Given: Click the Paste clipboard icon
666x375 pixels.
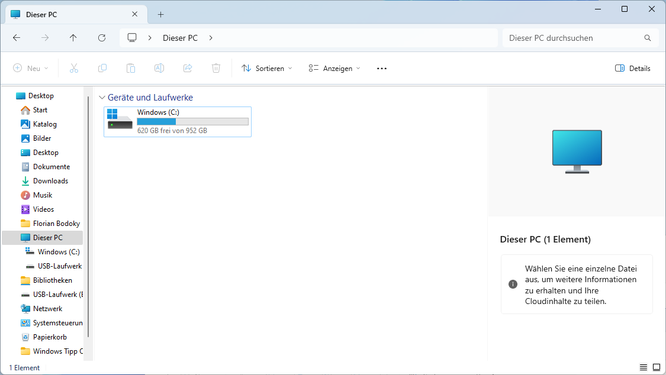Looking at the screenshot, I should pyautogui.click(x=131, y=68).
